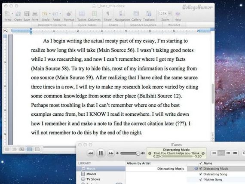Click the Tables icon in toolbar
Image resolution: width=245 pixels, height=184 pixels.
click(x=82, y=14)
